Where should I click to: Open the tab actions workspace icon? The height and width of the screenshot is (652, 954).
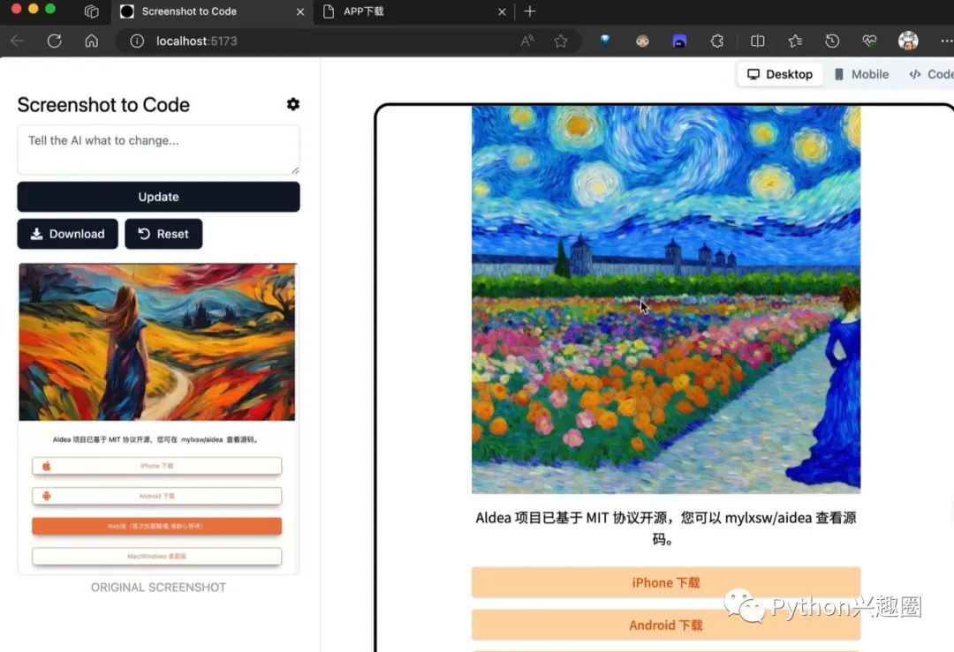(91, 11)
